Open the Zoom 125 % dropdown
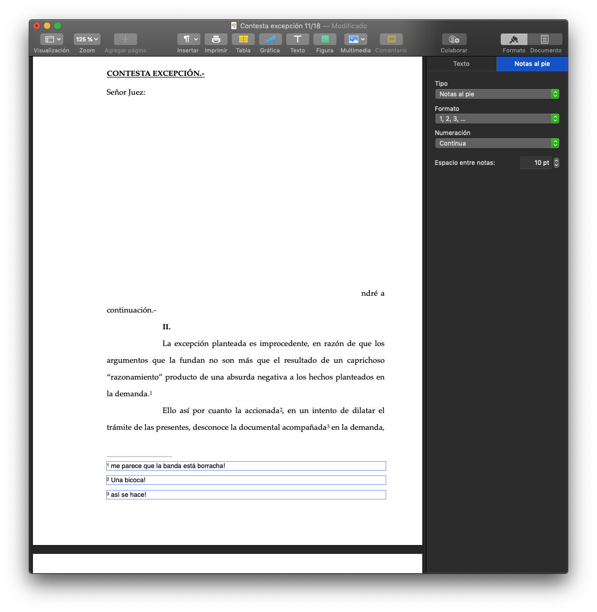This screenshot has height=612, width=597. (x=87, y=39)
